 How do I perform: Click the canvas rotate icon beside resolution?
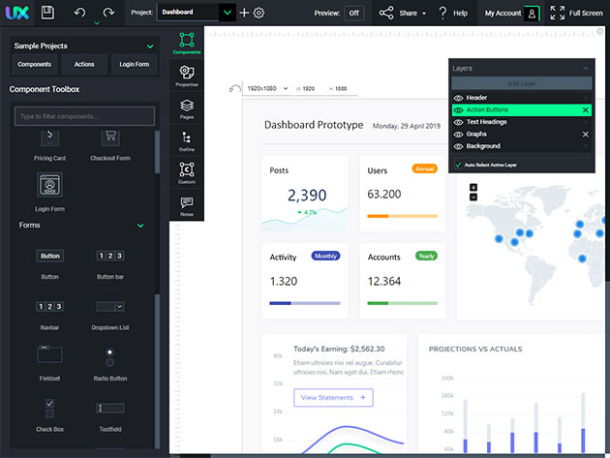point(234,89)
